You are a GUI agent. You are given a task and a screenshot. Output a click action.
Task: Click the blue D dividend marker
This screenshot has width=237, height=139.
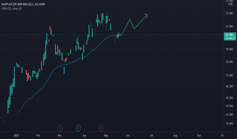tap(78, 128)
